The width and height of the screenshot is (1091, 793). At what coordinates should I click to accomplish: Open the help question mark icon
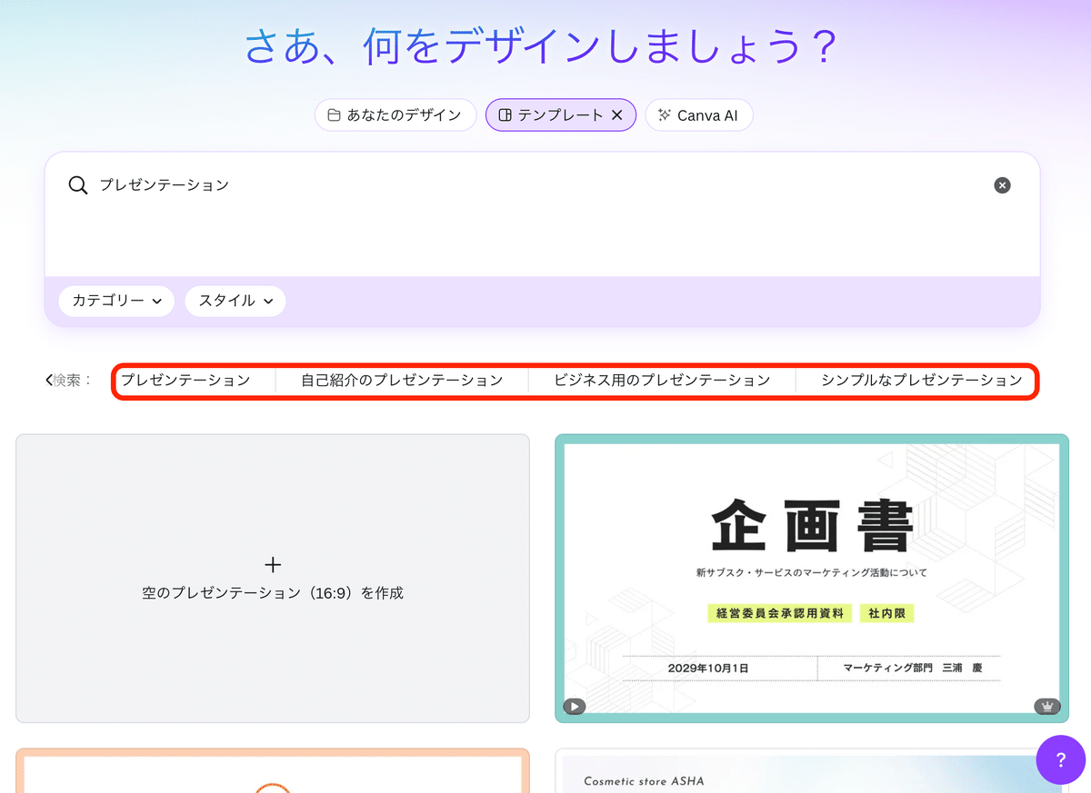1060,759
